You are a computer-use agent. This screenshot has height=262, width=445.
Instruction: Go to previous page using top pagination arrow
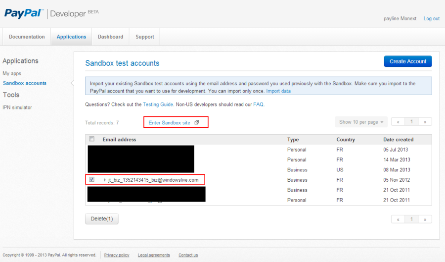pyautogui.click(x=398, y=122)
